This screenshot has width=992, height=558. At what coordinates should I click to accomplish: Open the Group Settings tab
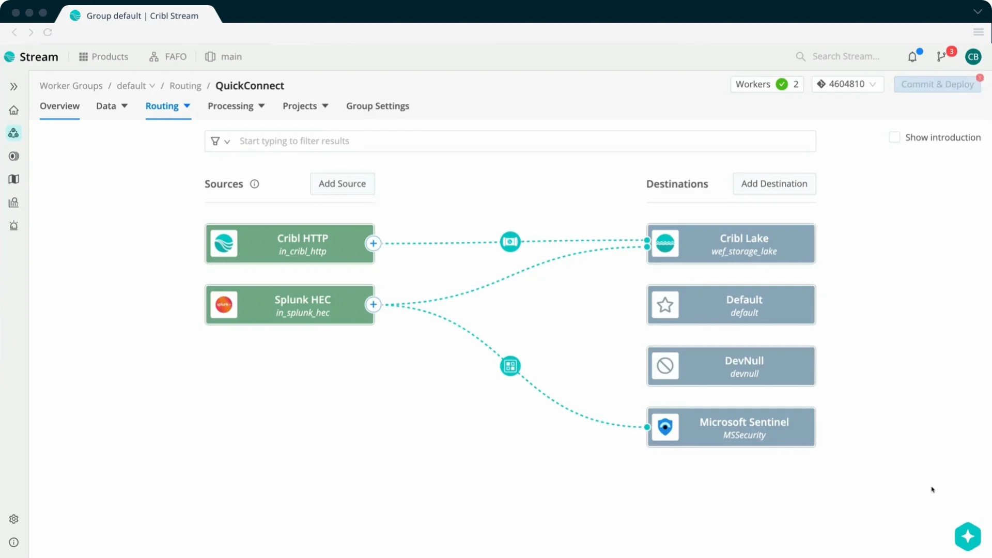(x=377, y=106)
